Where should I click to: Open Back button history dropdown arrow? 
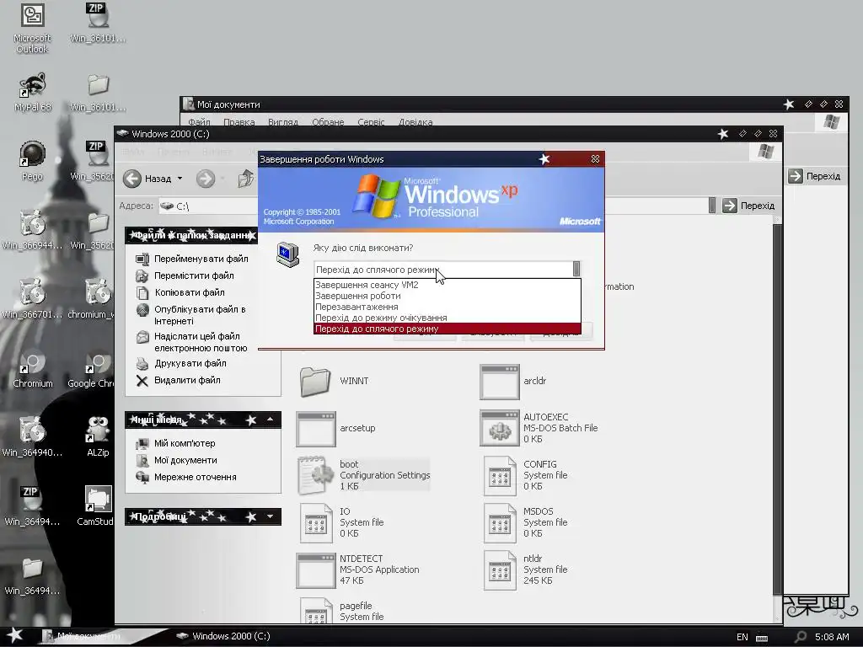click(180, 179)
